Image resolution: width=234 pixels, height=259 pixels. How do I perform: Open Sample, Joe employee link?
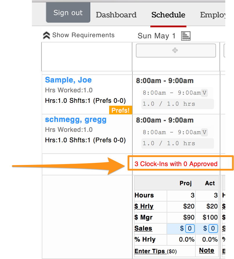[68, 80]
